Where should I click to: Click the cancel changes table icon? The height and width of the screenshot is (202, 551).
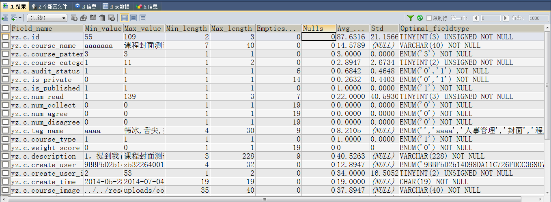[x=111, y=18]
